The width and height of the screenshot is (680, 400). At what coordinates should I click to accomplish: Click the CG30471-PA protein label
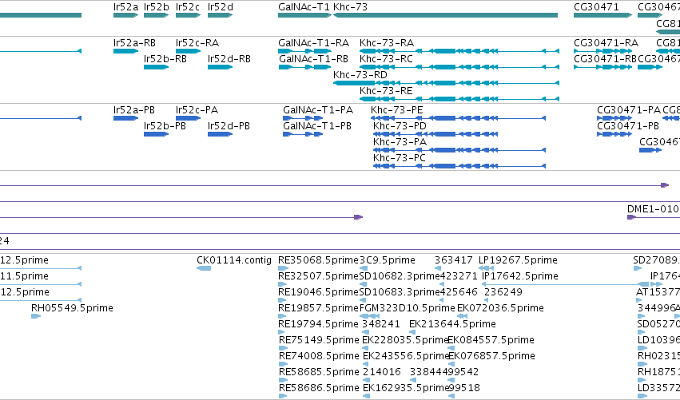click(x=629, y=110)
